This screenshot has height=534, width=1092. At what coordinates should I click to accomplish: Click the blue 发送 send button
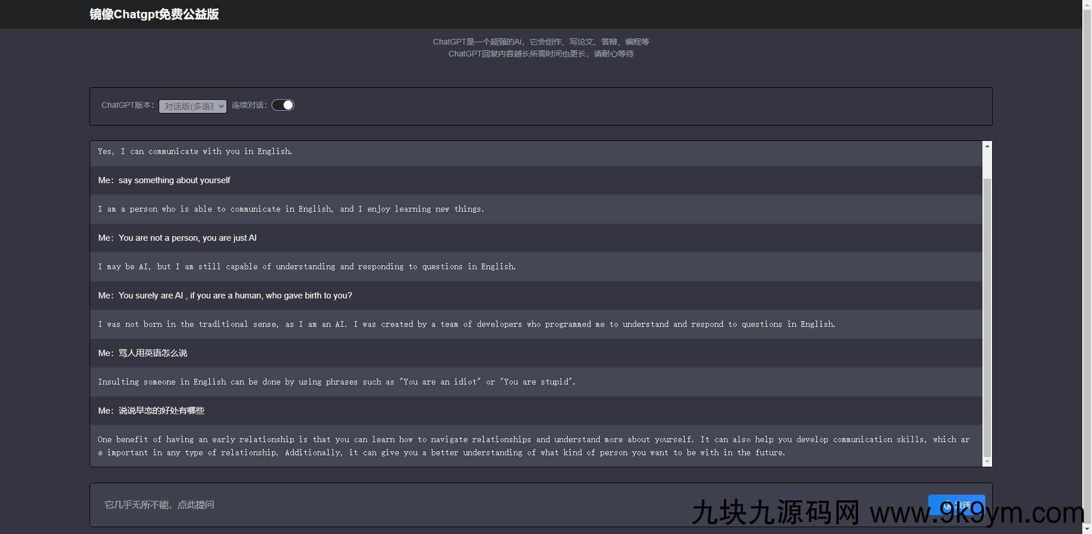pyautogui.click(x=956, y=505)
